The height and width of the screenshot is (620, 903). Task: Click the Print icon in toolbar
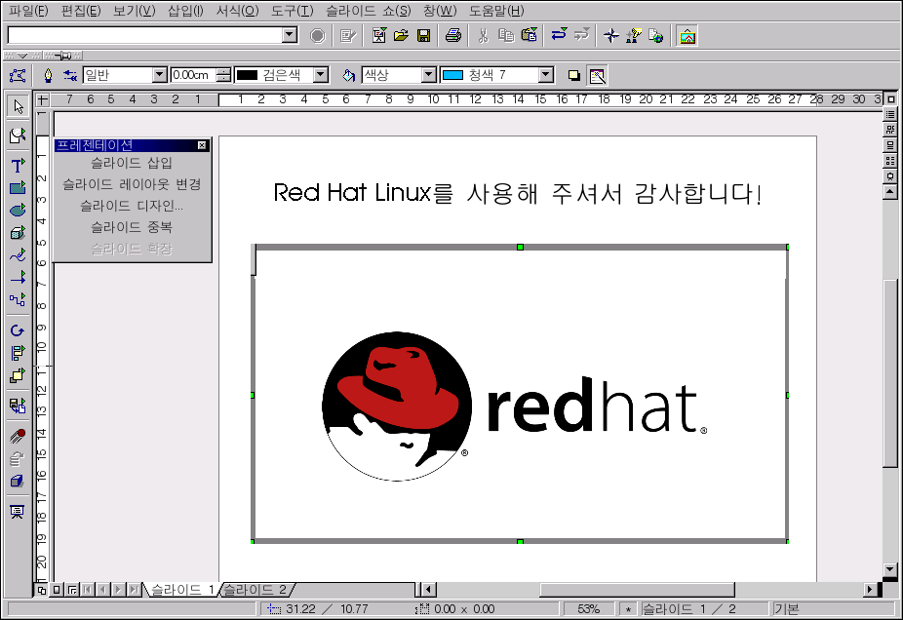coord(452,36)
